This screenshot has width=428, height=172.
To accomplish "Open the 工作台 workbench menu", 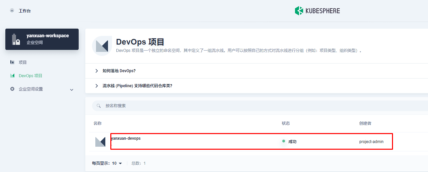I will click(x=25, y=11).
